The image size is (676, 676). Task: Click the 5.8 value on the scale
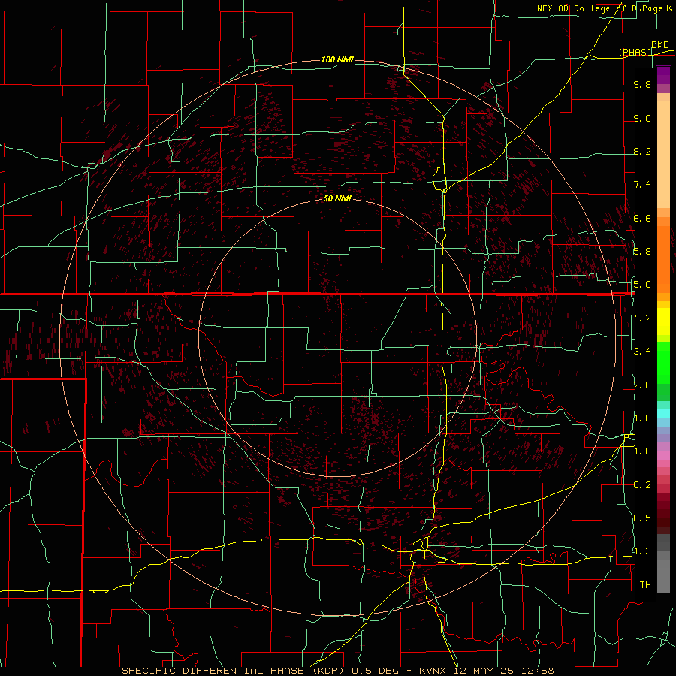642,252
